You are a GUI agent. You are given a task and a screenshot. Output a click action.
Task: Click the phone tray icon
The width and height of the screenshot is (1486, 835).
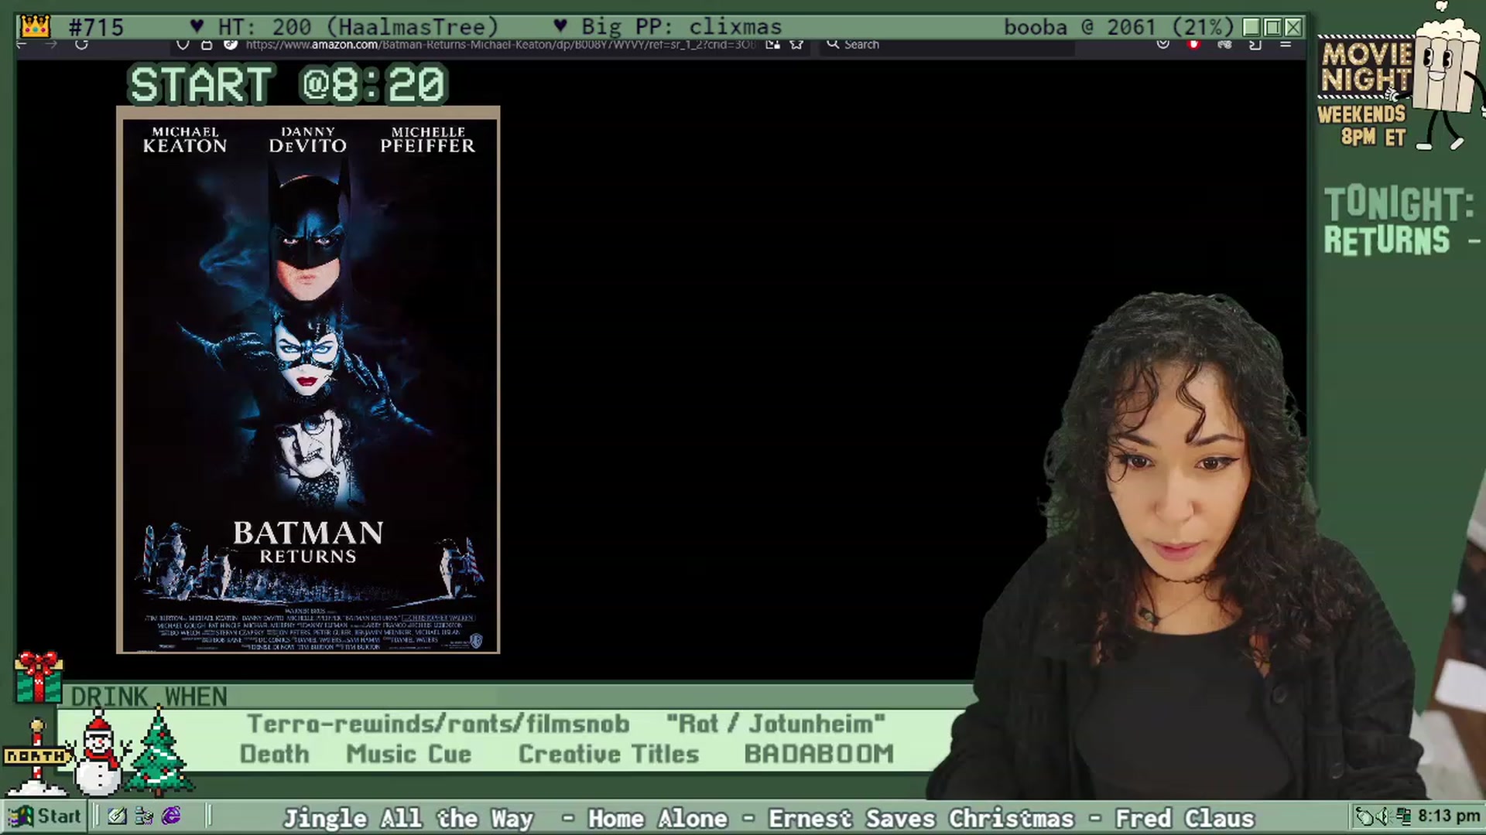[1364, 816]
